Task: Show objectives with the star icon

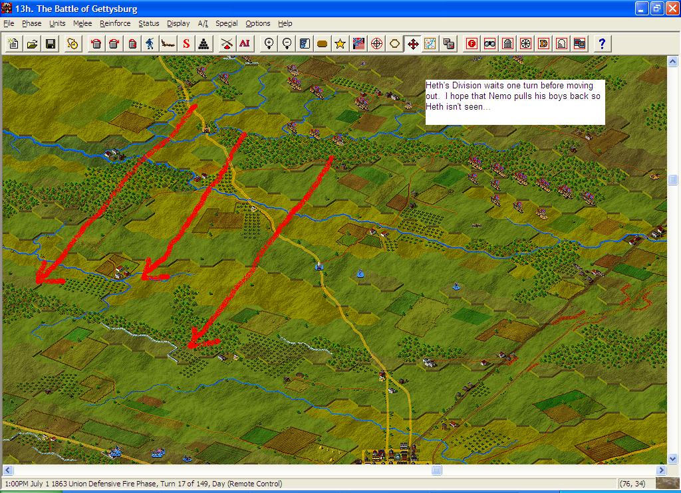Action: 340,43
